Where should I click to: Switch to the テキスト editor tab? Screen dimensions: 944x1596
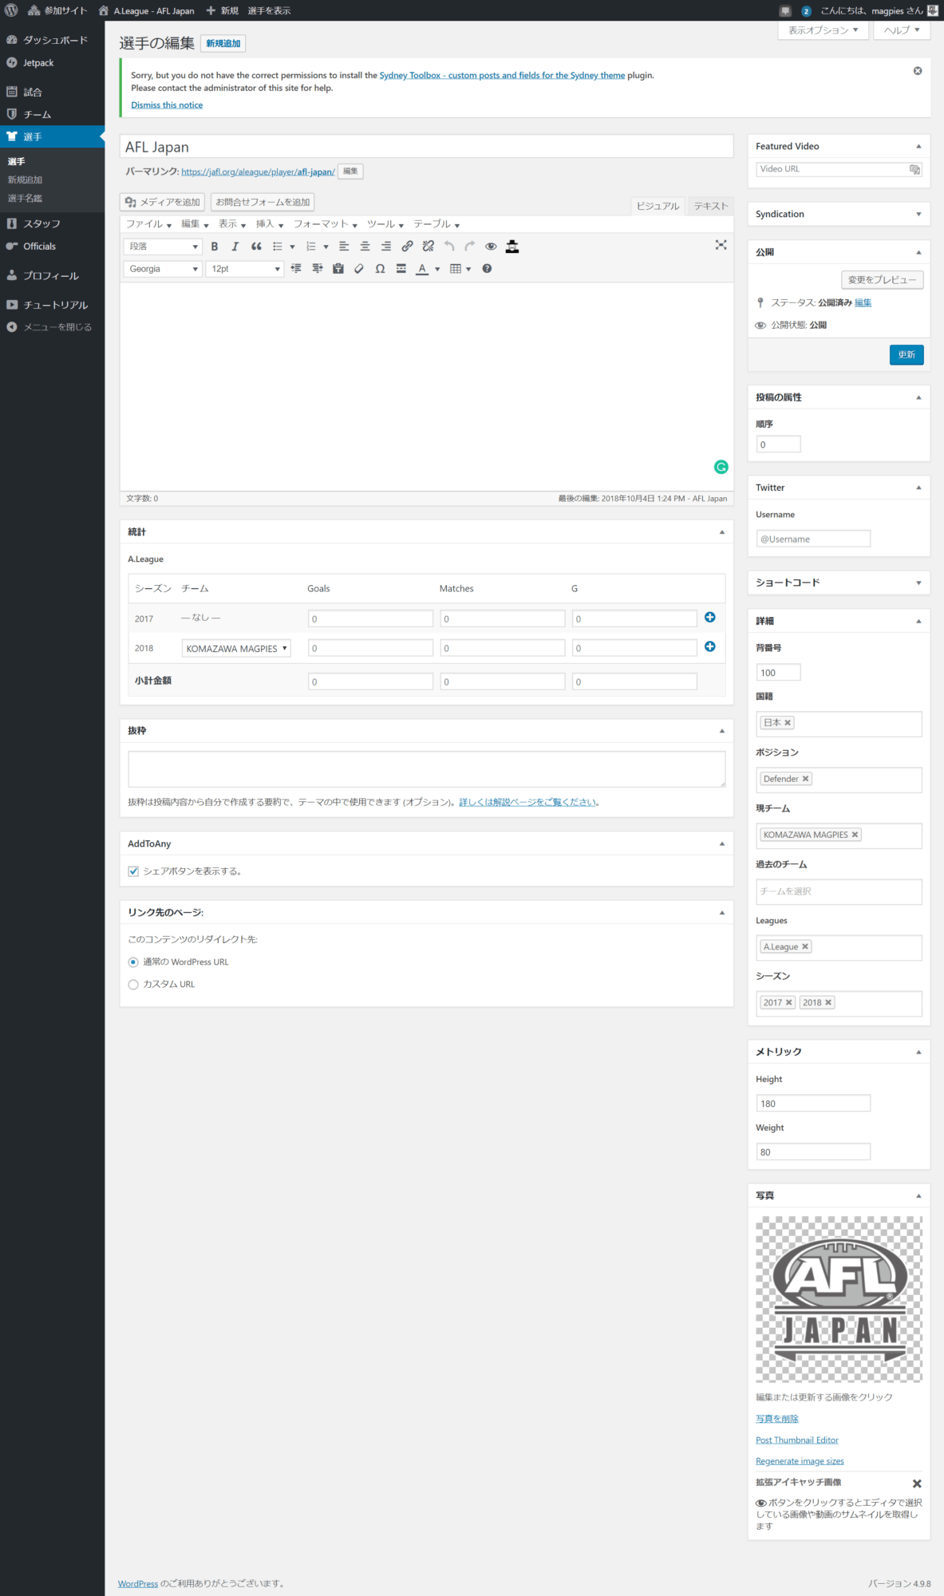pos(711,206)
